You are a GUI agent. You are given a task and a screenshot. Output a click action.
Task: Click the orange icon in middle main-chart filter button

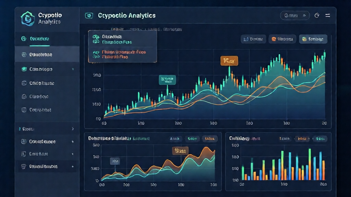274,39
